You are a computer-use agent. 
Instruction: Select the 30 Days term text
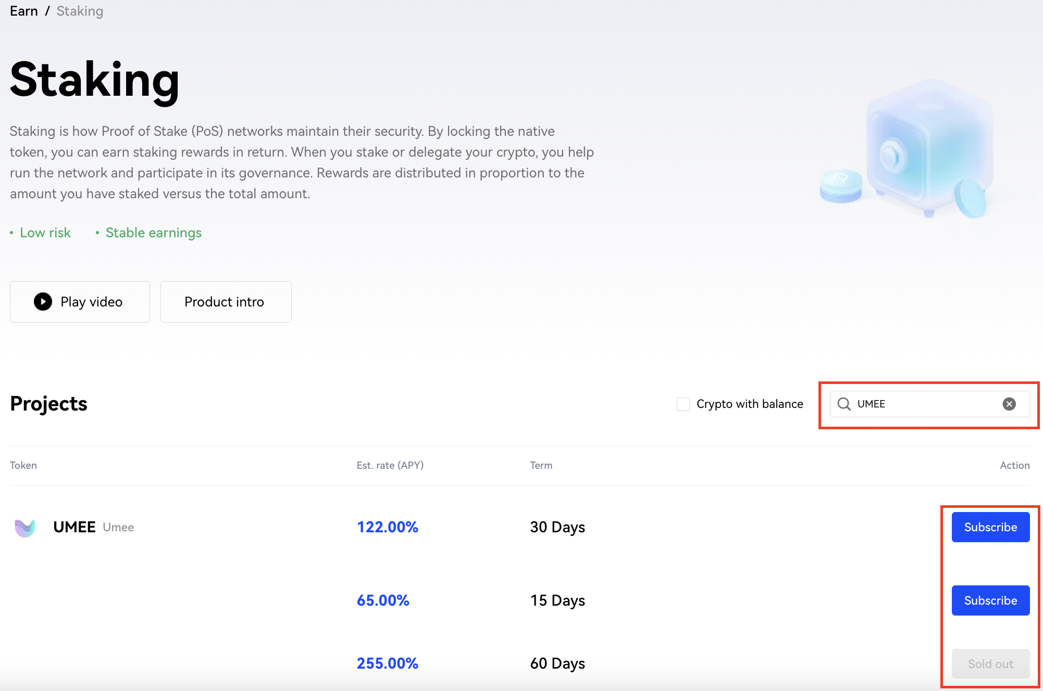pyautogui.click(x=557, y=527)
